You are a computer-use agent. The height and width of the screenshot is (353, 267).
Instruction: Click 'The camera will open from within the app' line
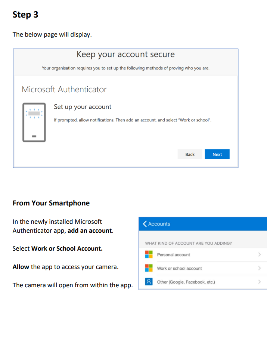click(73, 285)
